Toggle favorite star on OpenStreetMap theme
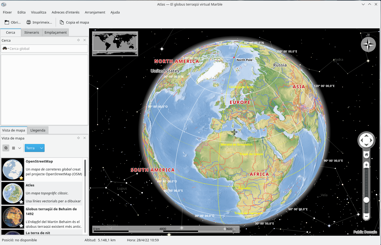Image resolution: width=381 pixels, height=245 pixels. click(21, 178)
